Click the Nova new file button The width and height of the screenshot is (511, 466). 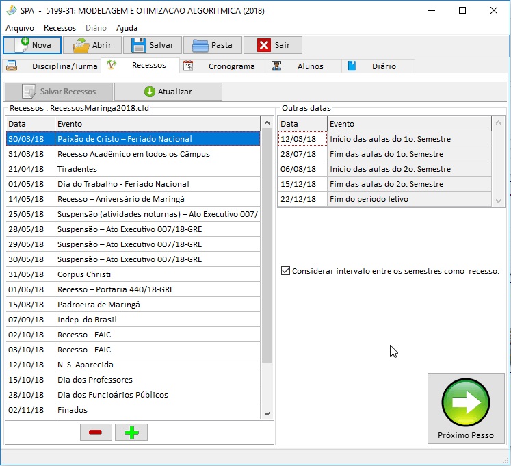32,45
